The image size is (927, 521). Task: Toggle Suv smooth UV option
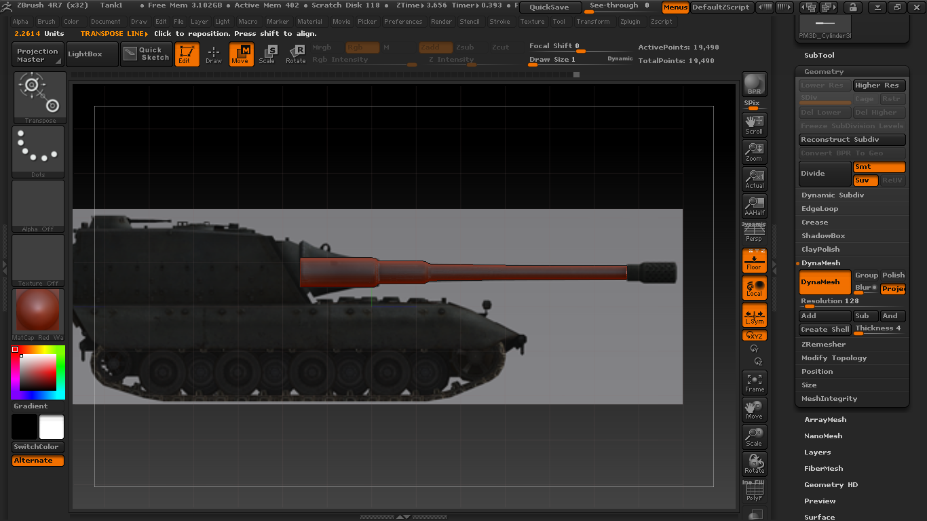pyautogui.click(x=866, y=180)
